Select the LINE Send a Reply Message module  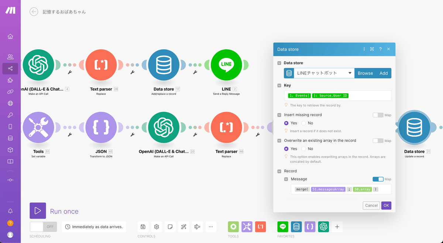pos(226,65)
